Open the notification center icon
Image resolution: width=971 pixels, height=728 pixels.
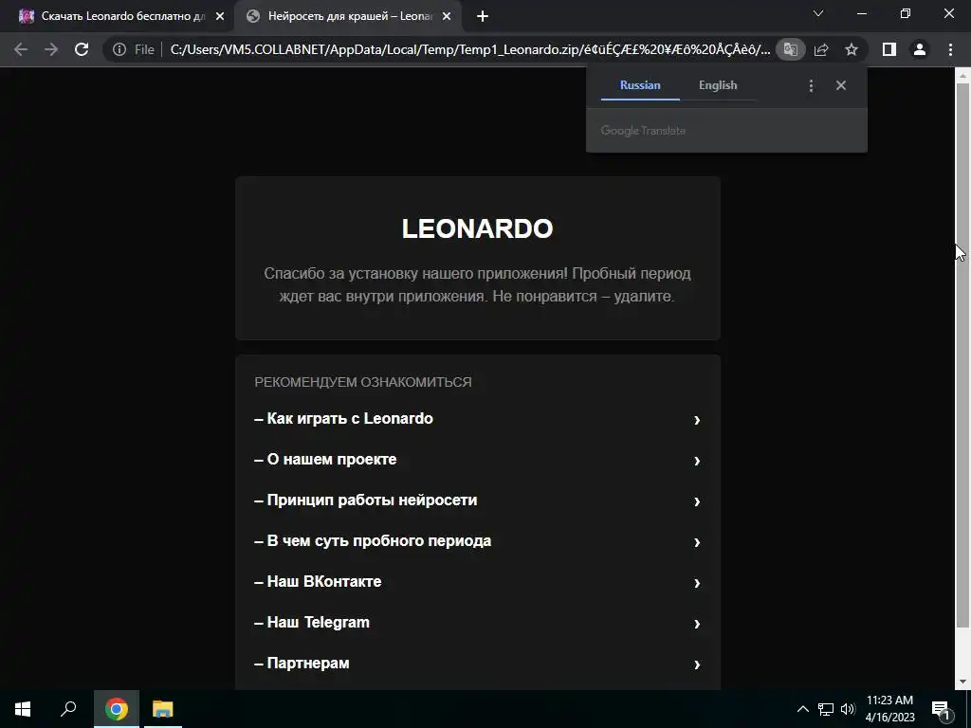941,709
